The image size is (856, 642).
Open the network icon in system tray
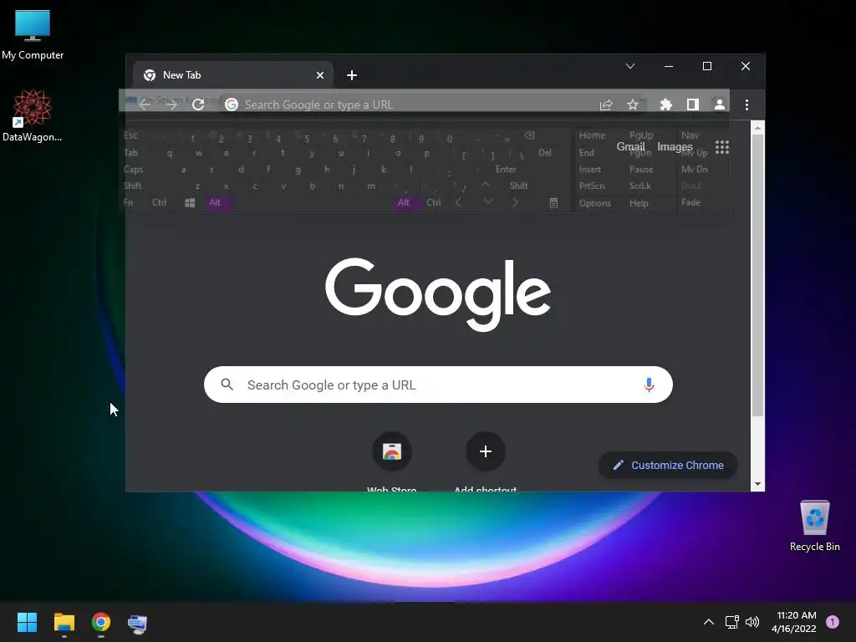731,622
